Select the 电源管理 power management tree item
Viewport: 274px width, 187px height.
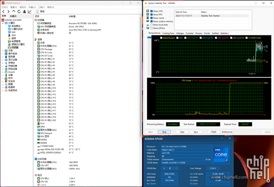[16, 41]
